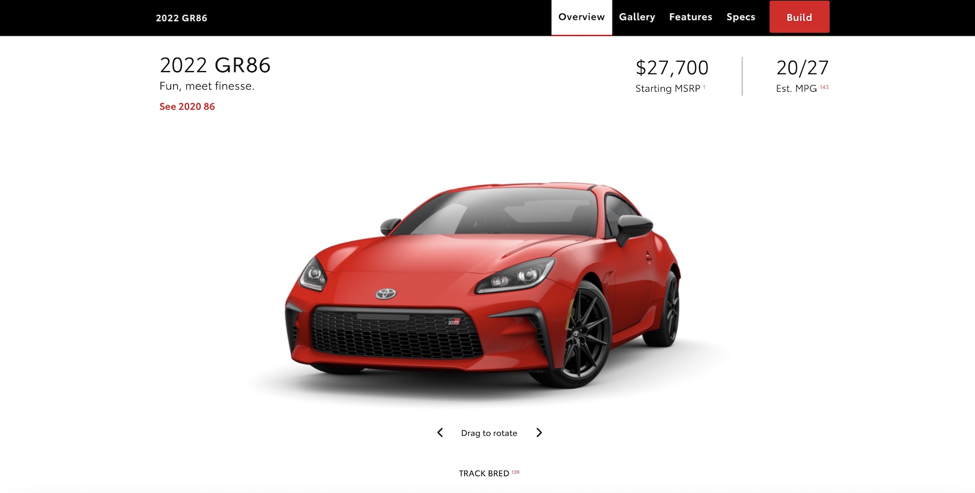Click the Starting MSRP footnote 1
Screen dimensions: 975x493
point(704,87)
